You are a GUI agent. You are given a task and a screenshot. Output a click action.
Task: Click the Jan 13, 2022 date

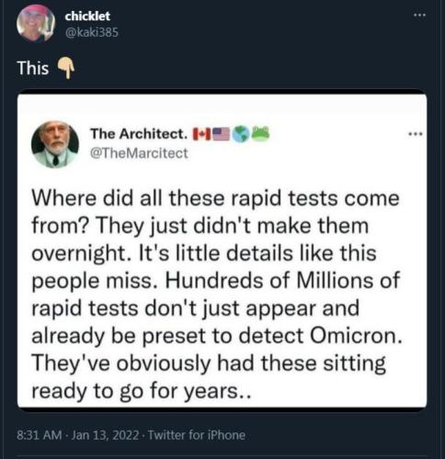point(106,435)
